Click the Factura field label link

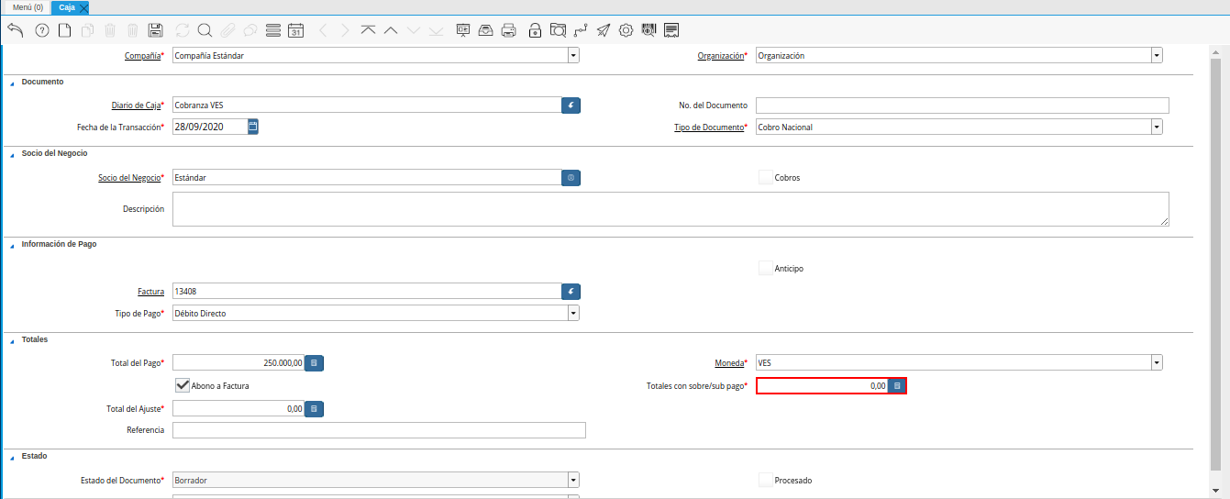(150, 292)
